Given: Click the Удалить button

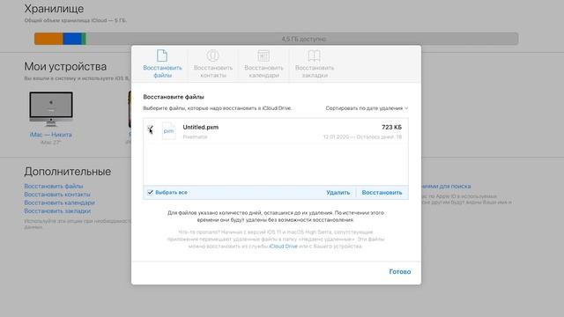Looking at the screenshot, I should pos(338,193).
